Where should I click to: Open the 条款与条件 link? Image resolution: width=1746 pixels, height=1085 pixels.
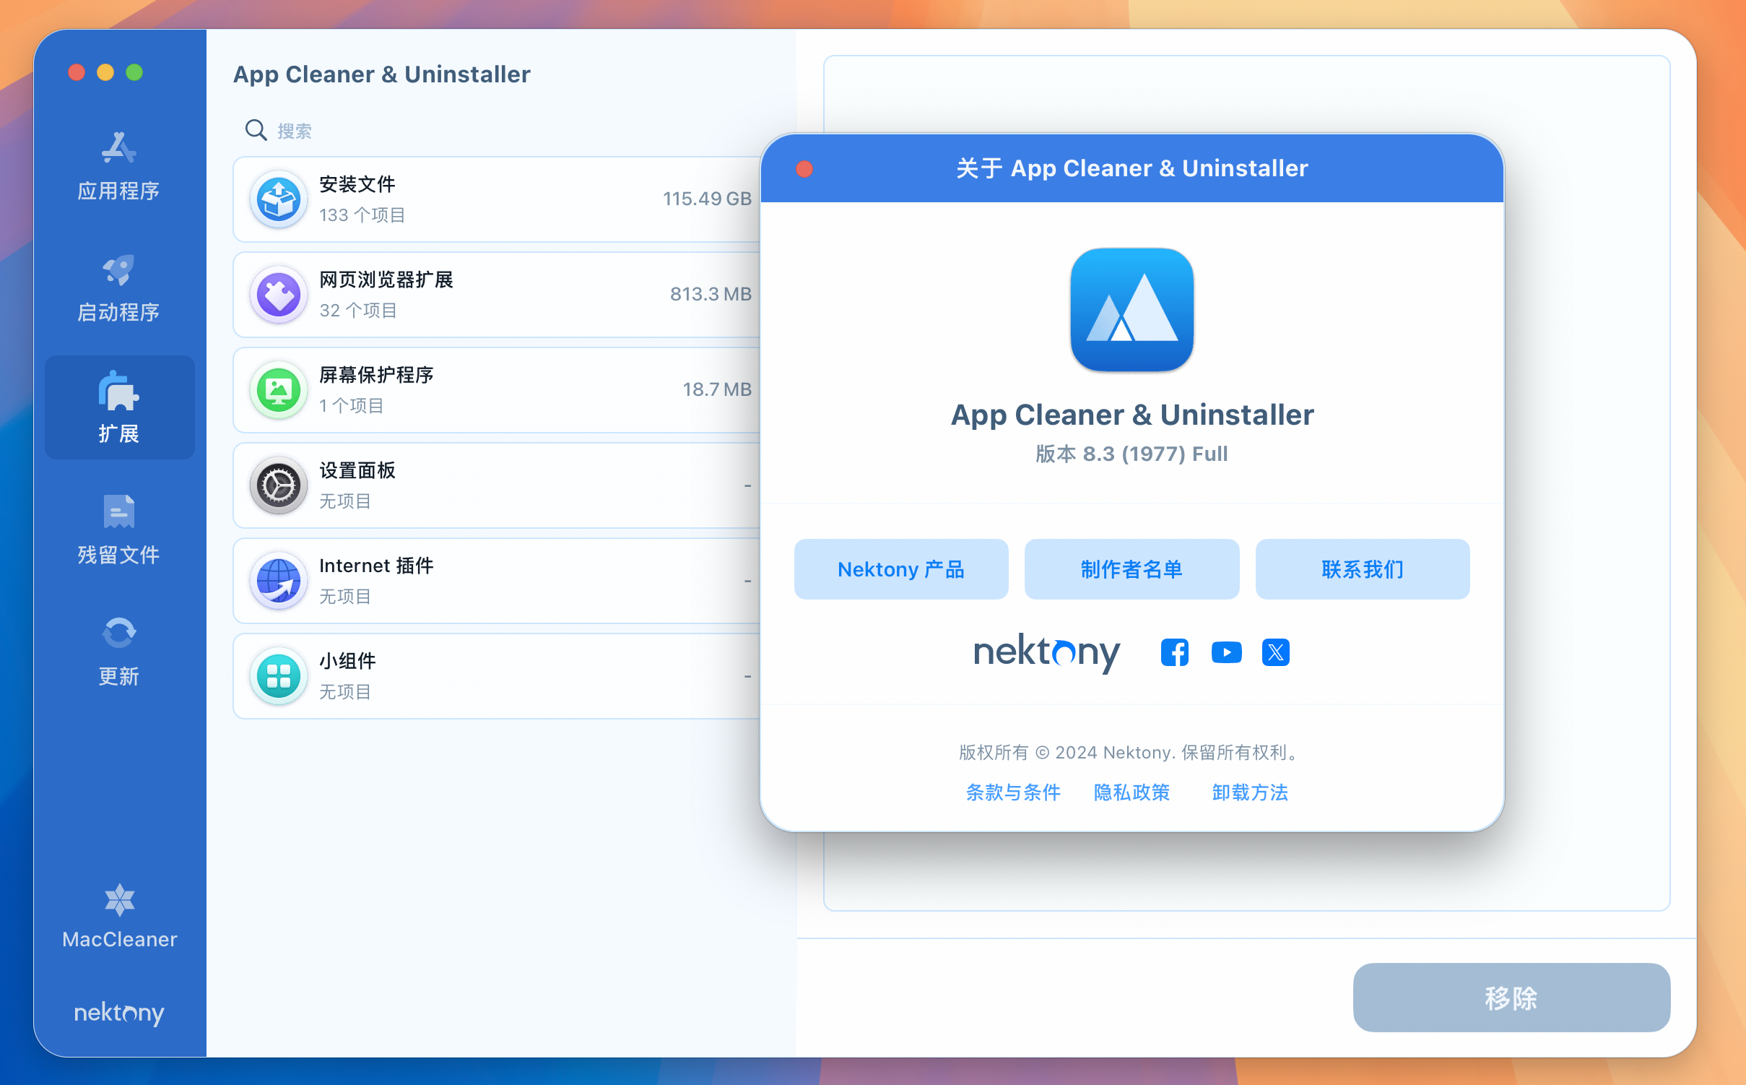[1013, 792]
